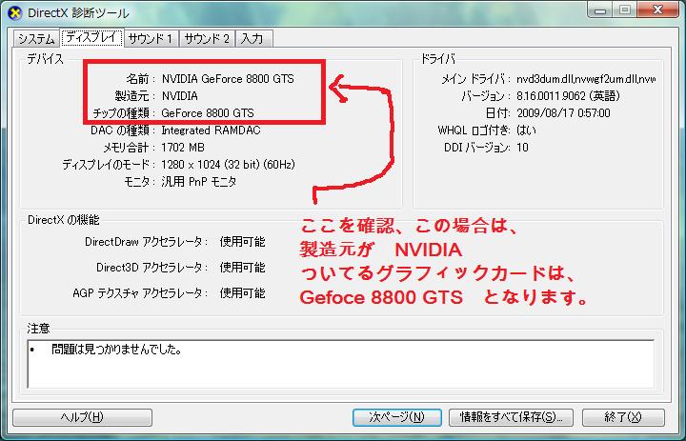Click 情報をすべて保存(S)... button
The width and height of the screenshot is (686, 441).
point(511,417)
